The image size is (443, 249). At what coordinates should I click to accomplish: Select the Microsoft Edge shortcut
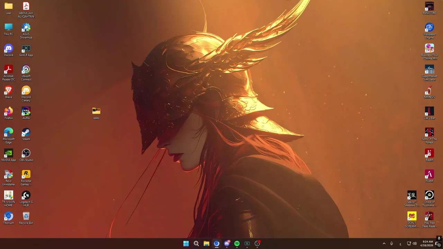click(x=9, y=136)
